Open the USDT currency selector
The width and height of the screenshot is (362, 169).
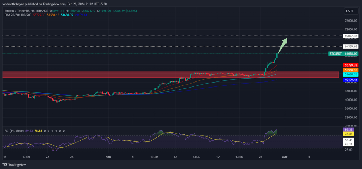(x=349, y=11)
